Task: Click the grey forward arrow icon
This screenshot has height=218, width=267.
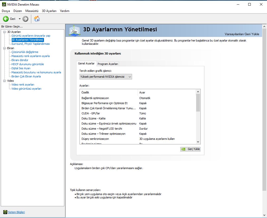Action: tap(25, 19)
